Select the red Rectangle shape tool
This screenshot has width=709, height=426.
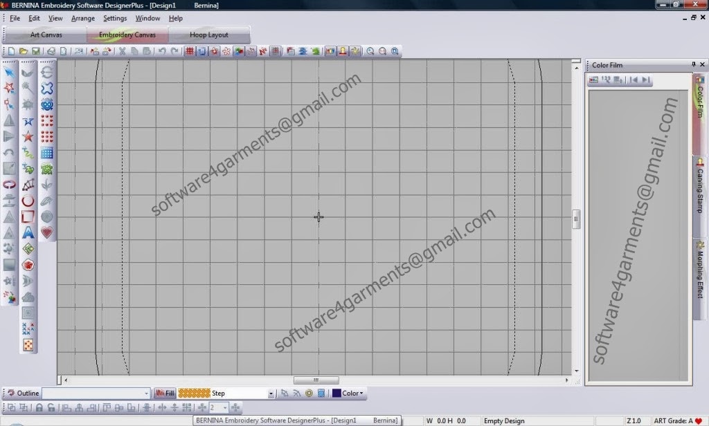point(28,217)
